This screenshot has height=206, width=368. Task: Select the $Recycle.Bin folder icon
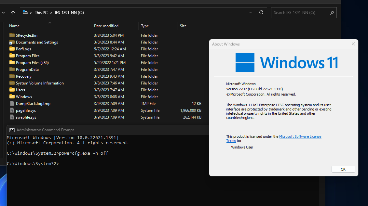12,35
